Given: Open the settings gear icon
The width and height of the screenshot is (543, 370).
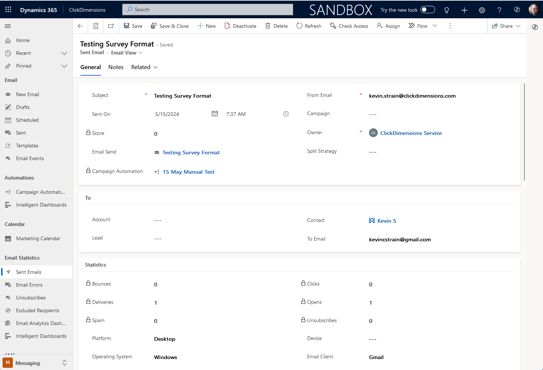Looking at the screenshot, I should [482, 10].
